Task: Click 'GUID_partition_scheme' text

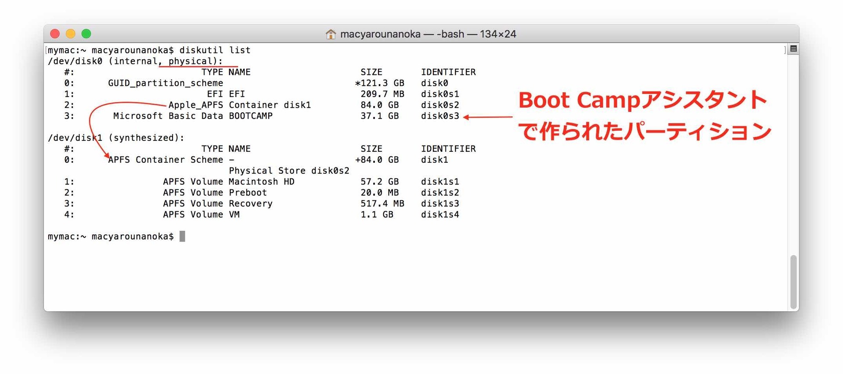Action: [x=166, y=83]
